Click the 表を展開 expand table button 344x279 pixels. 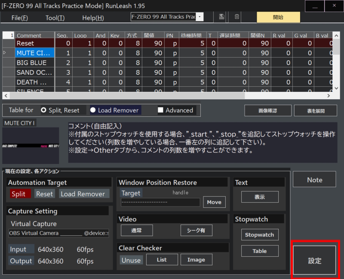click(316, 111)
